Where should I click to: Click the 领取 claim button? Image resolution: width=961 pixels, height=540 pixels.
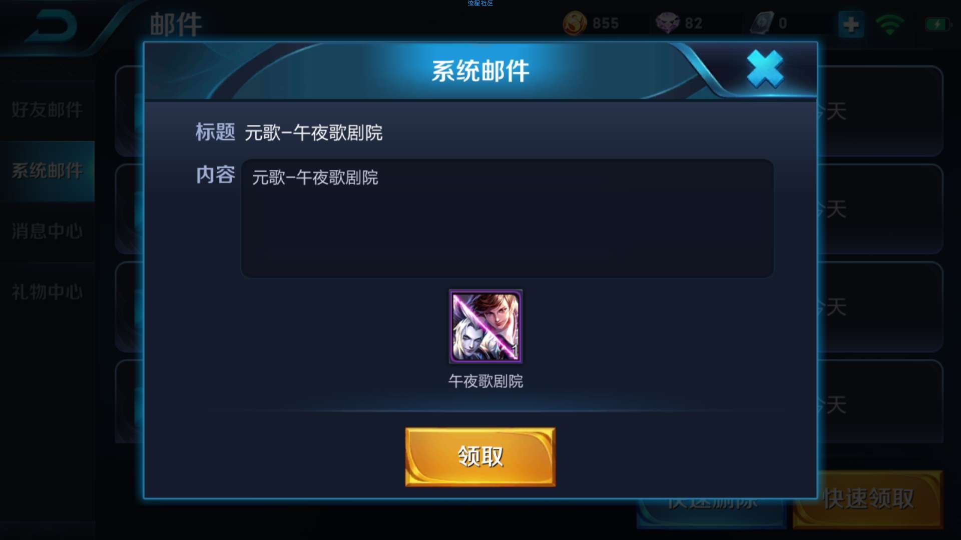480,456
